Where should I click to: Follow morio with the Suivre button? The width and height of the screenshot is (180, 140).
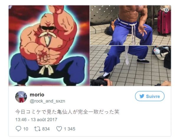[x=150, y=96]
